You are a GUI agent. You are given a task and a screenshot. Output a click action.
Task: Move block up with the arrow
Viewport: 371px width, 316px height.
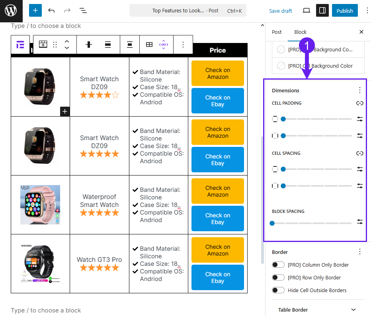67,41
